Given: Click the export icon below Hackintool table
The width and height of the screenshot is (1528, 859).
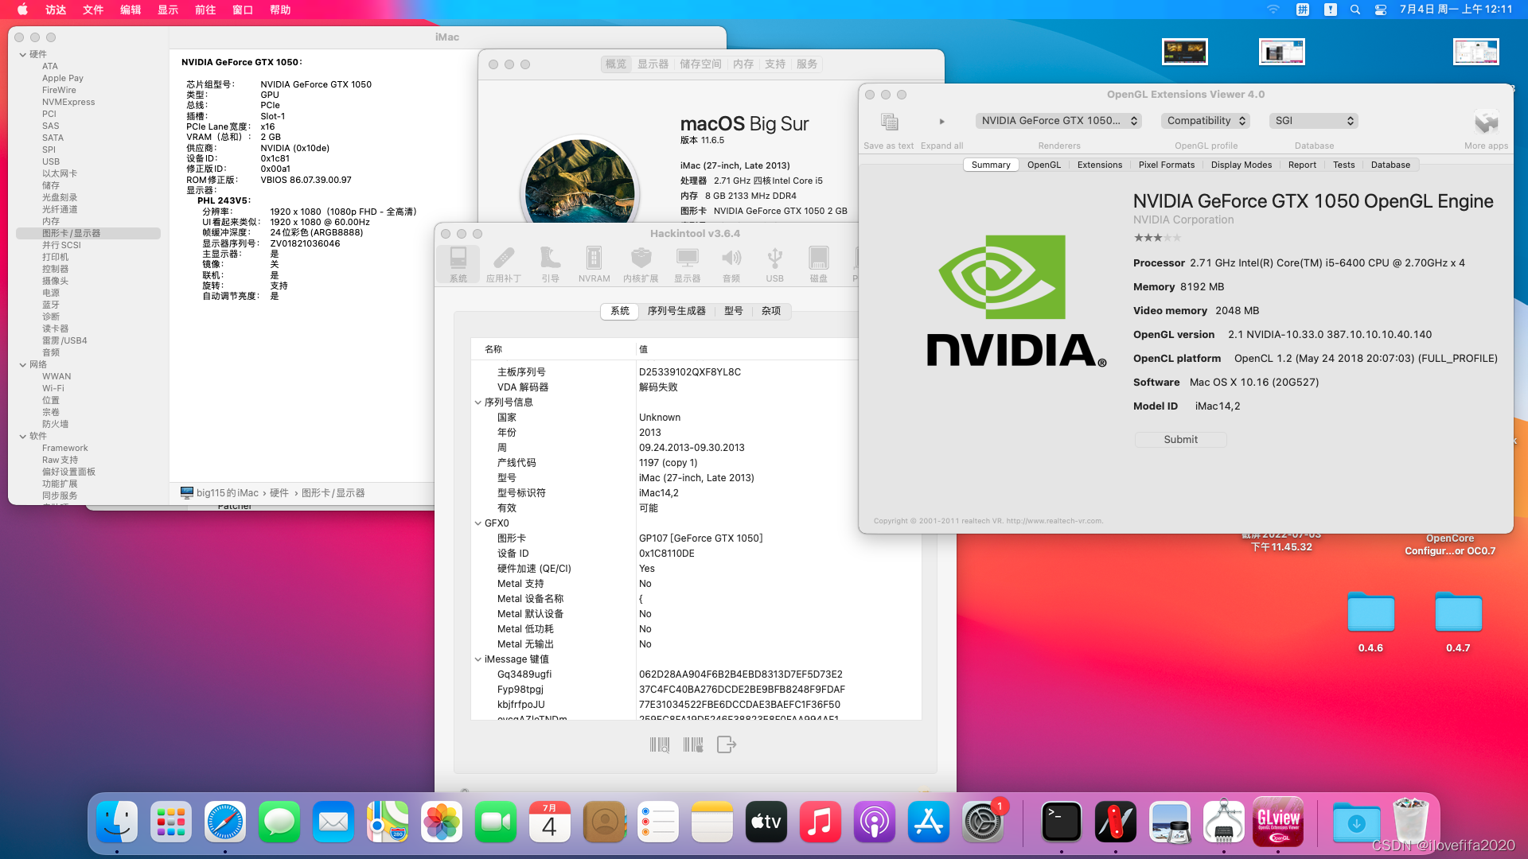Looking at the screenshot, I should 726,744.
